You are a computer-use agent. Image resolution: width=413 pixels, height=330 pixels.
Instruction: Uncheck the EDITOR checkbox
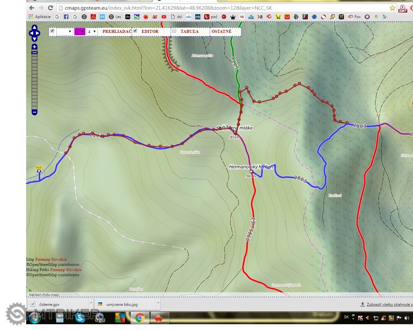136,31
